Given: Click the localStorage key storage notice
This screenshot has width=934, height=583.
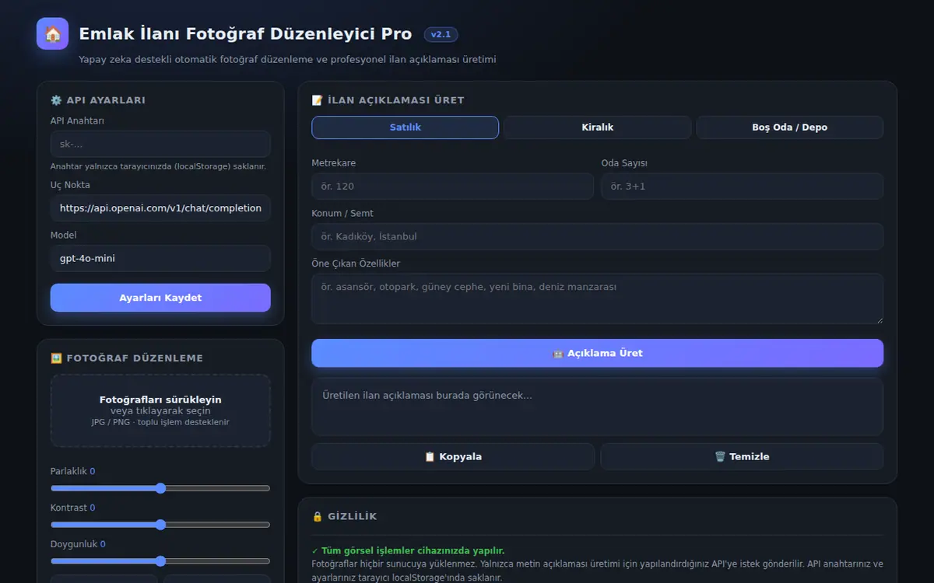Looking at the screenshot, I should click(159, 166).
